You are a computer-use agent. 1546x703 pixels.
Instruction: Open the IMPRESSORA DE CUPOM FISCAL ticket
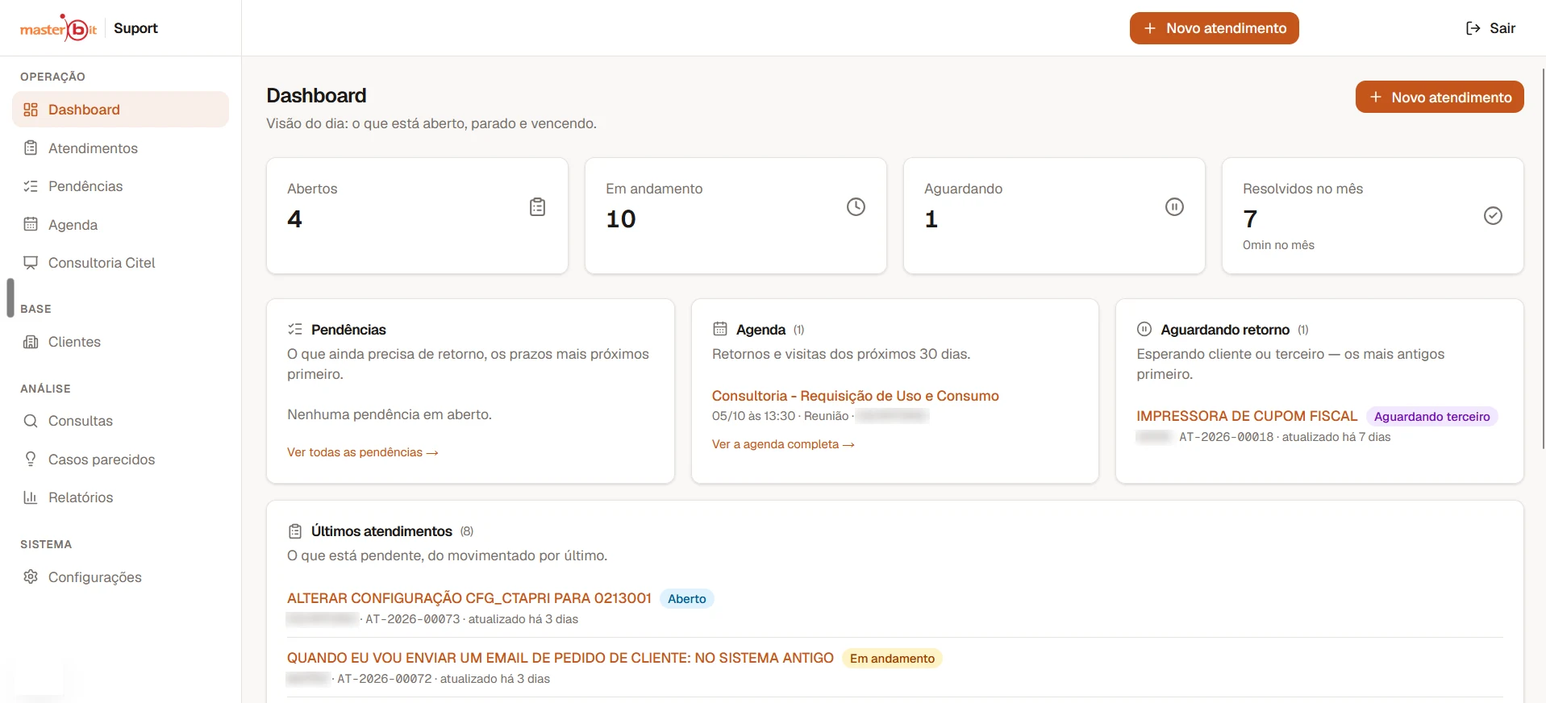coord(1247,416)
